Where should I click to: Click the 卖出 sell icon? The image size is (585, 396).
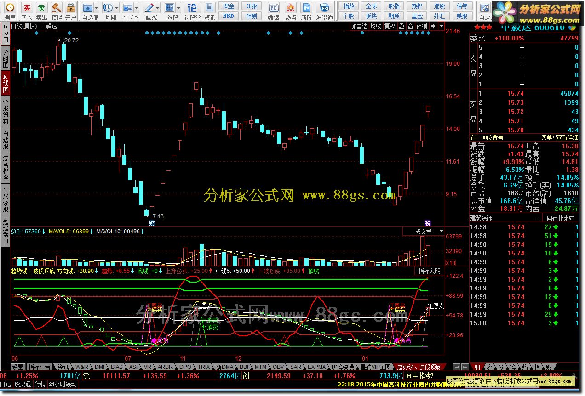(41, 11)
